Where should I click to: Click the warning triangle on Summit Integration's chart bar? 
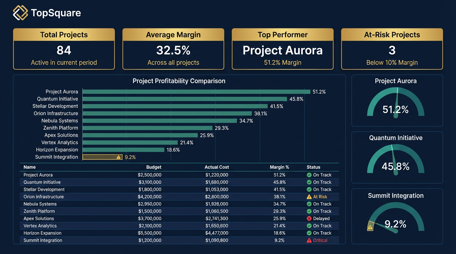(119, 157)
